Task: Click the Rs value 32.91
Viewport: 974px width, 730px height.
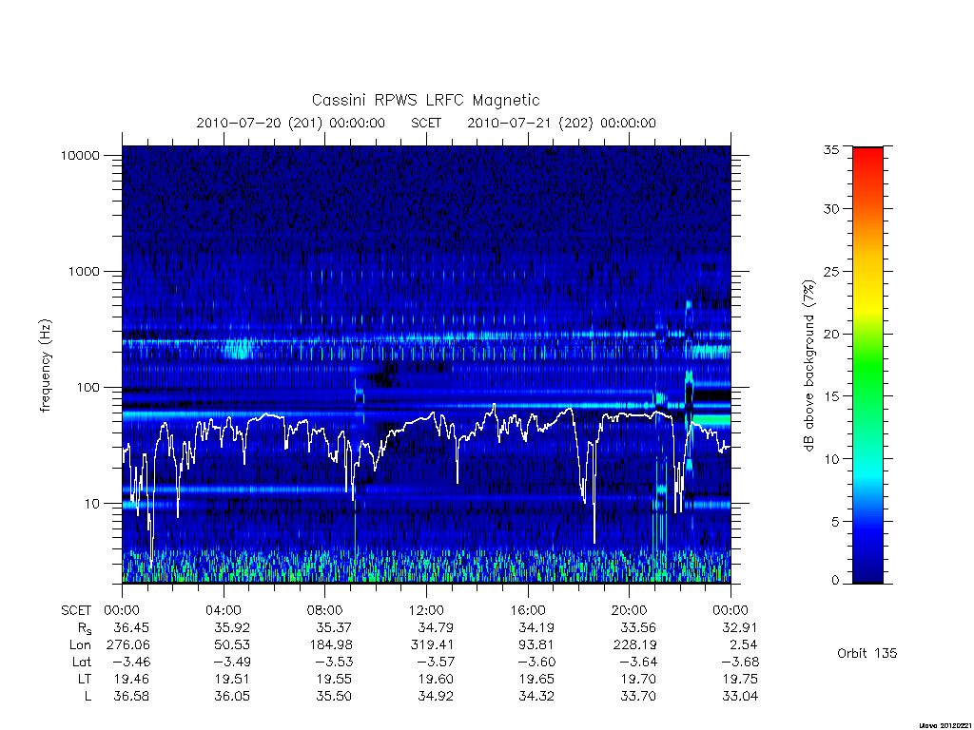Action: point(740,627)
